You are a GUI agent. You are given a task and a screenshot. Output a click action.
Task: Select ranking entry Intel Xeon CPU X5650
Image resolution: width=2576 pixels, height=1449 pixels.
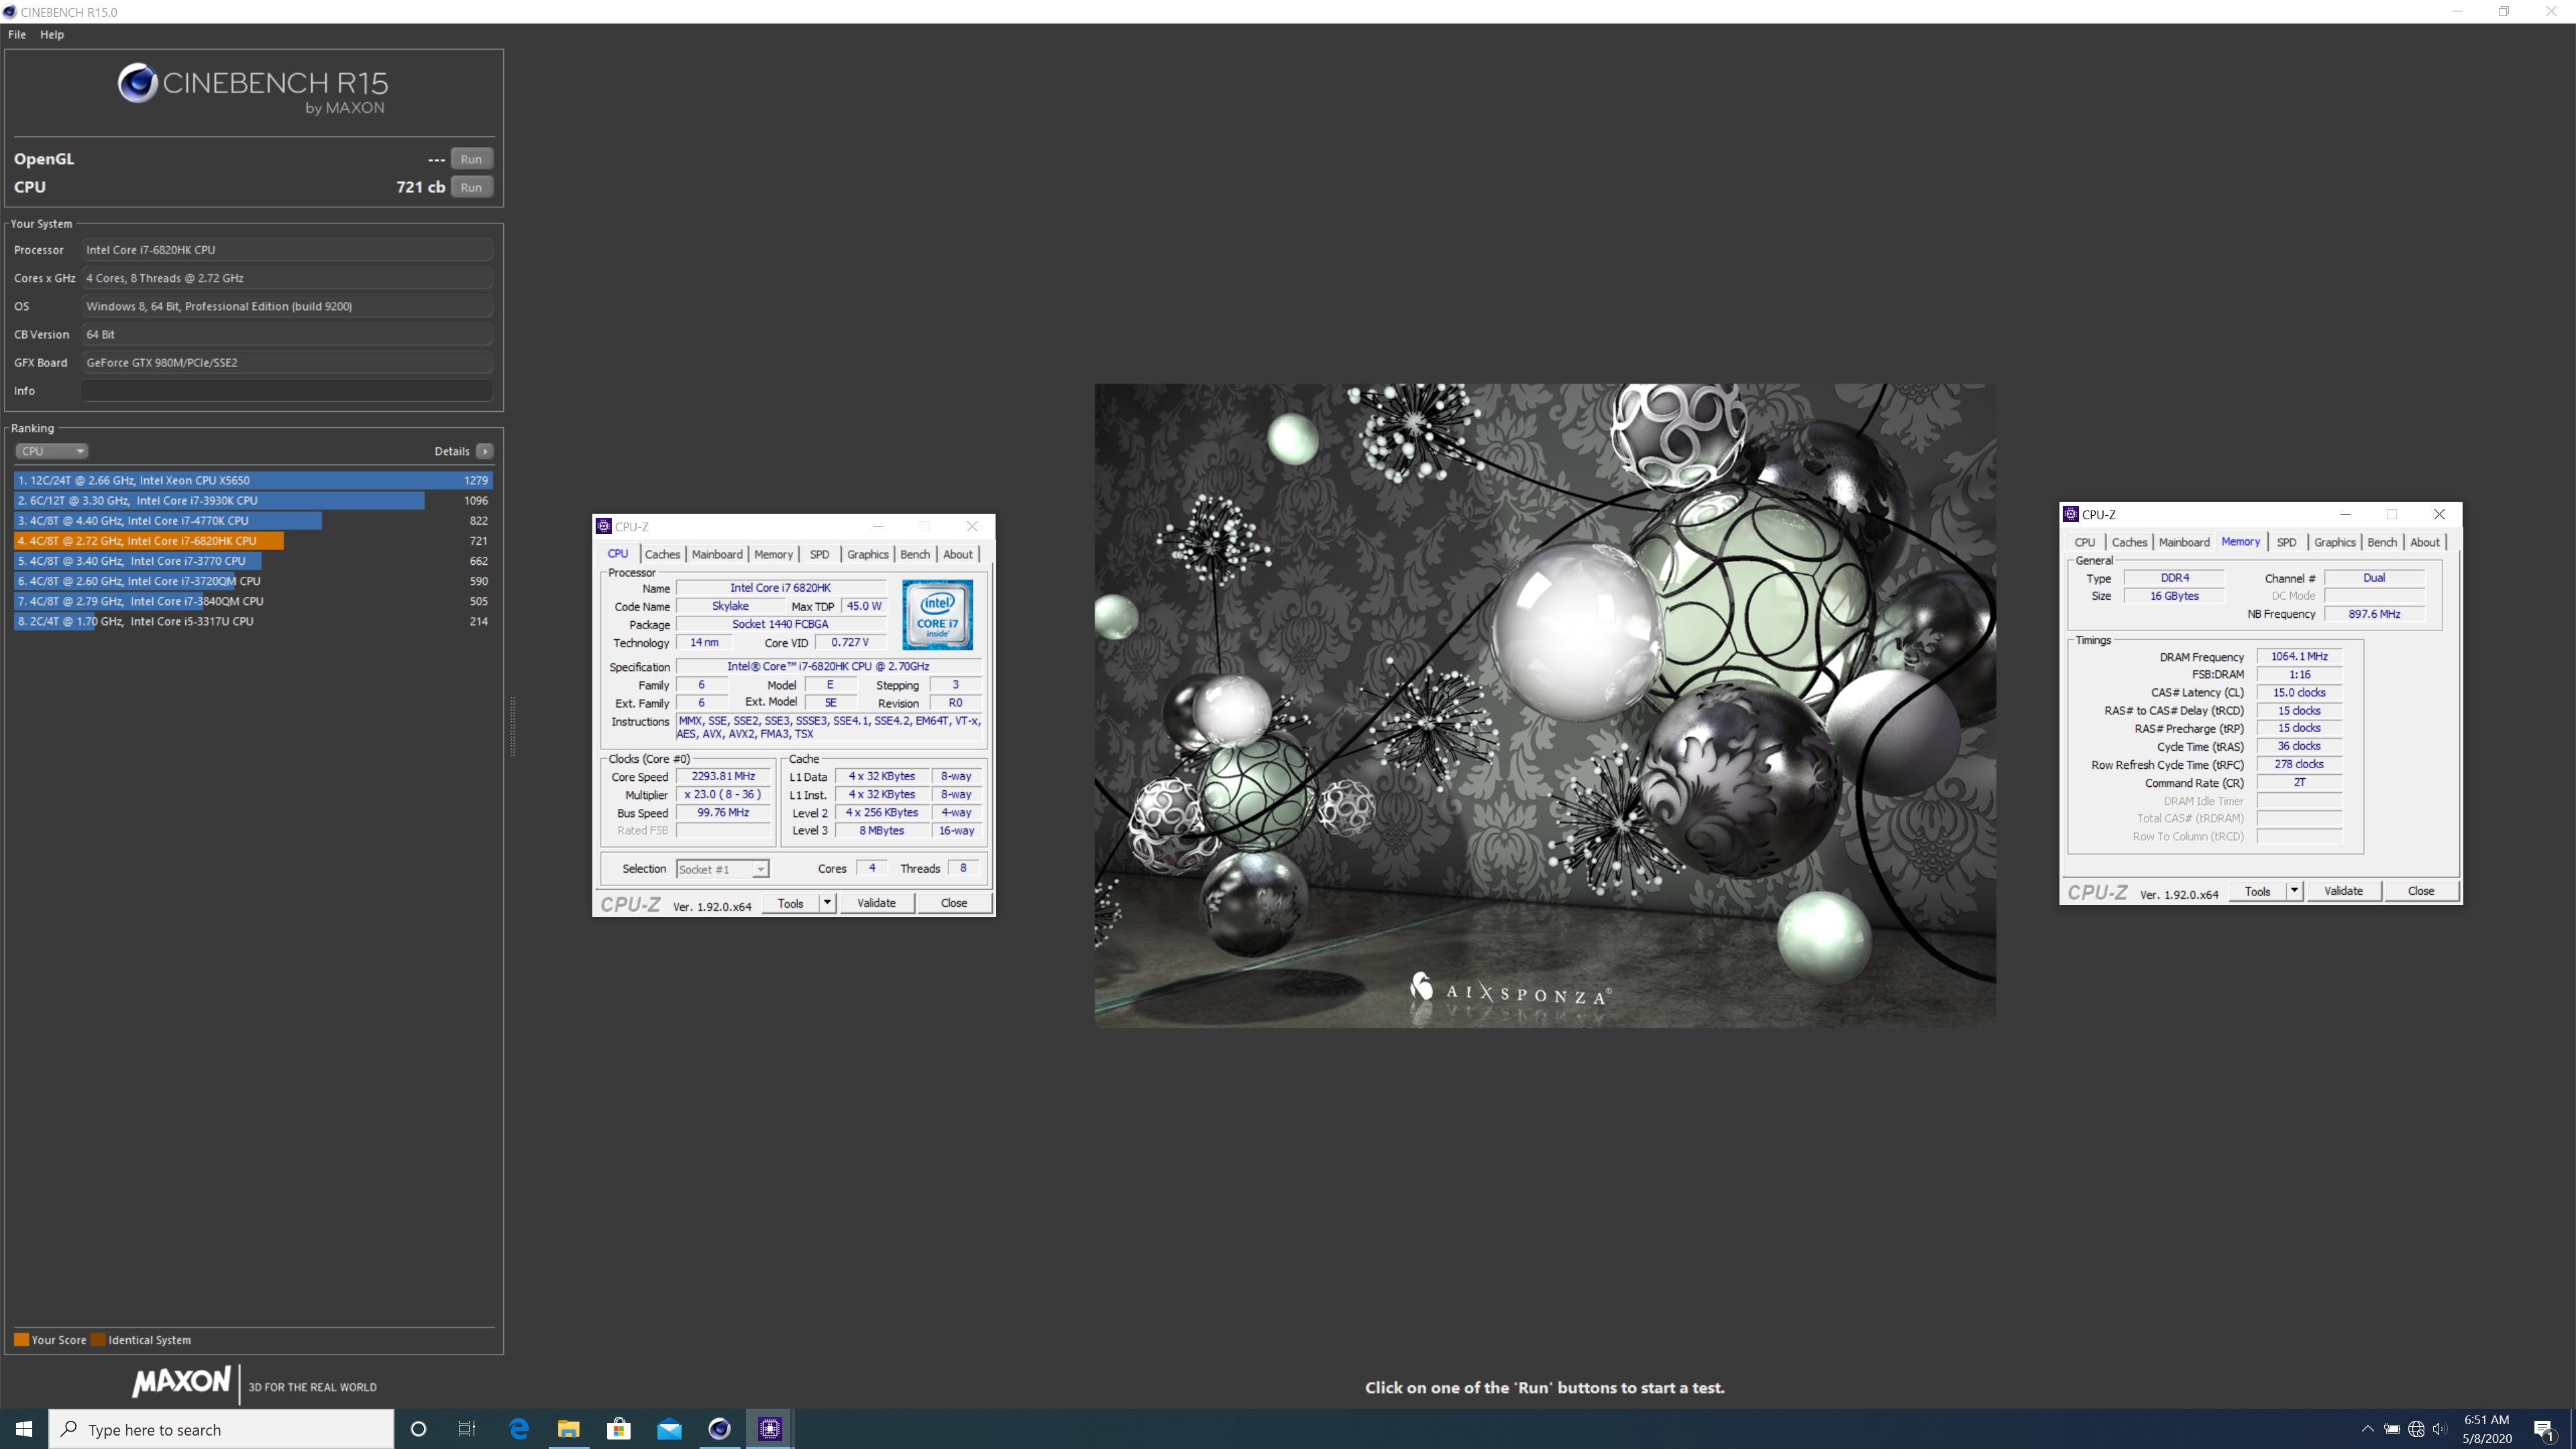(253, 480)
